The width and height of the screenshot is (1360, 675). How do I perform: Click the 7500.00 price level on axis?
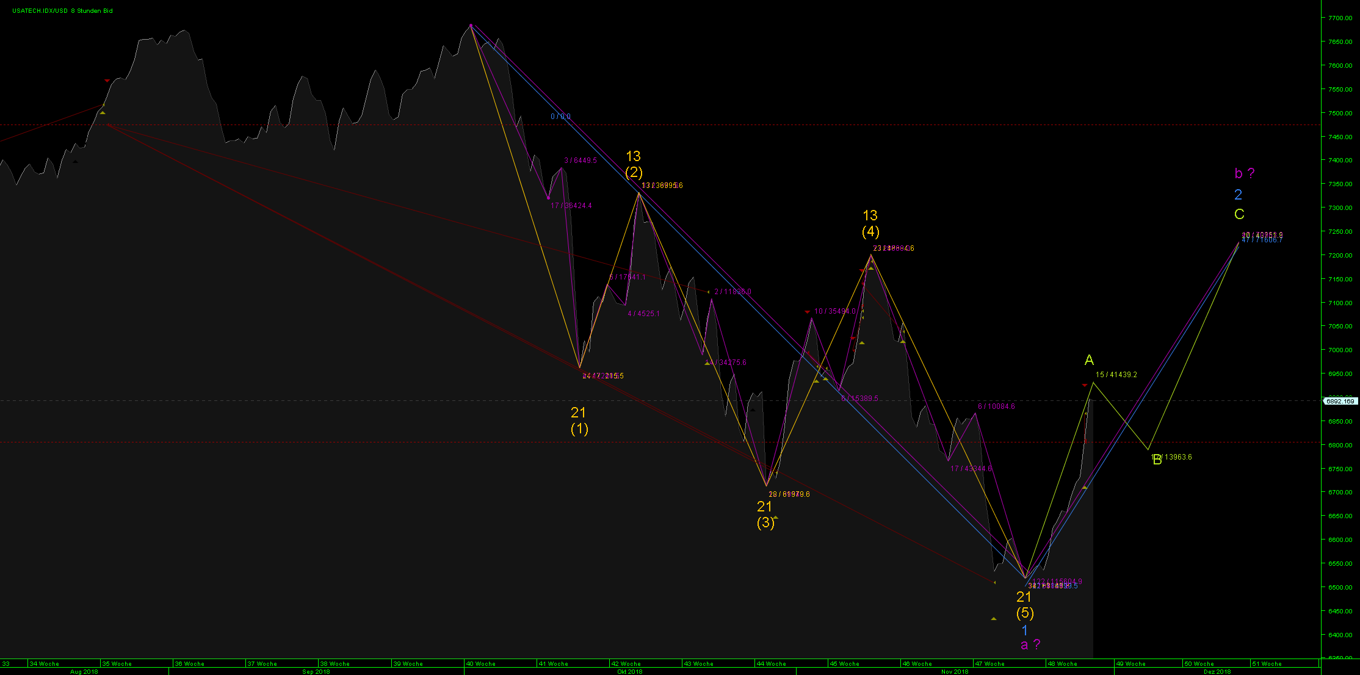point(1339,113)
